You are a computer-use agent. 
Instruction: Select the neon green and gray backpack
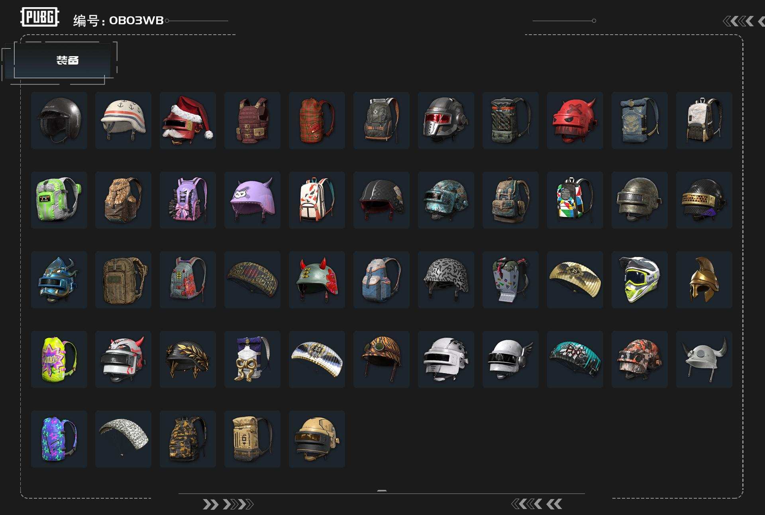pyautogui.click(x=59, y=200)
